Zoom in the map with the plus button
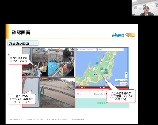The width and height of the screenshot is (158, 125). [x=126, y=73]
